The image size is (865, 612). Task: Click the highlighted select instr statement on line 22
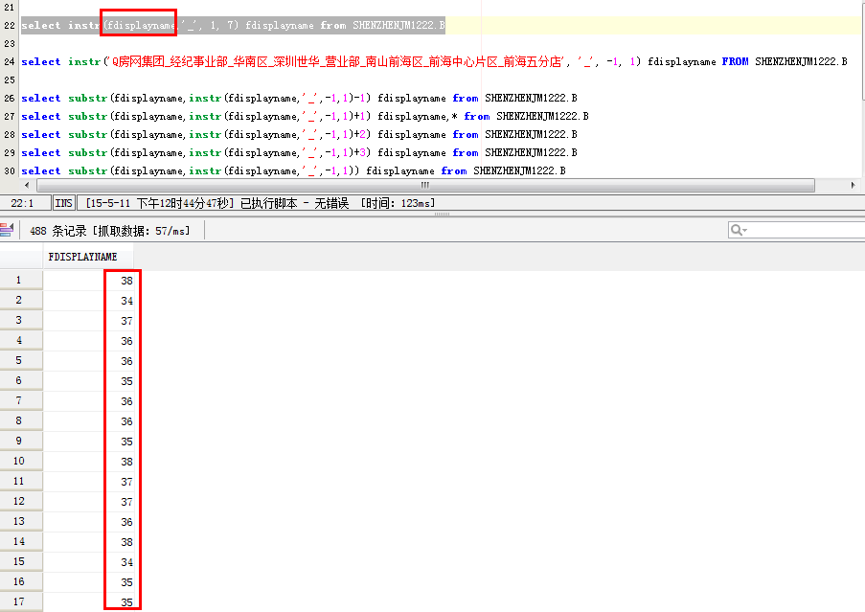click(x=233, y=25)
